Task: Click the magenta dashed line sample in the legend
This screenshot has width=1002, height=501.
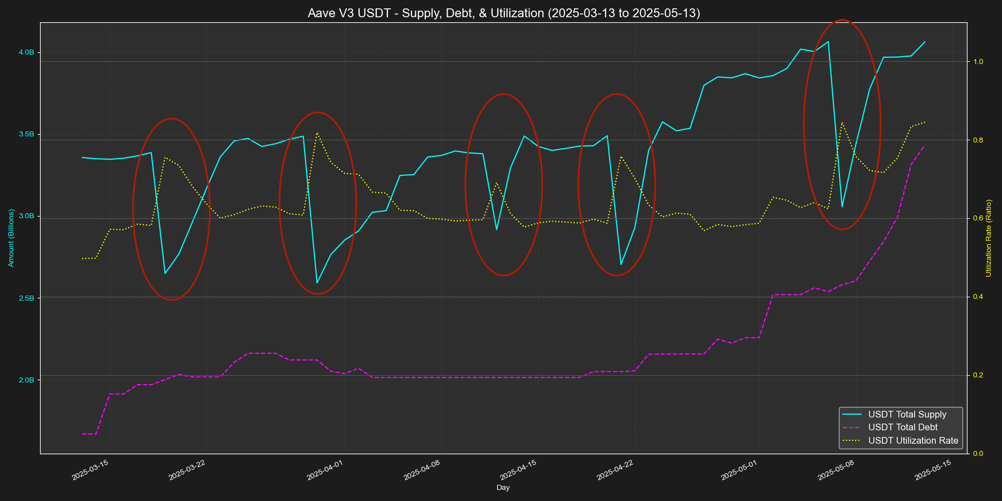Action: tap(853, 428)
